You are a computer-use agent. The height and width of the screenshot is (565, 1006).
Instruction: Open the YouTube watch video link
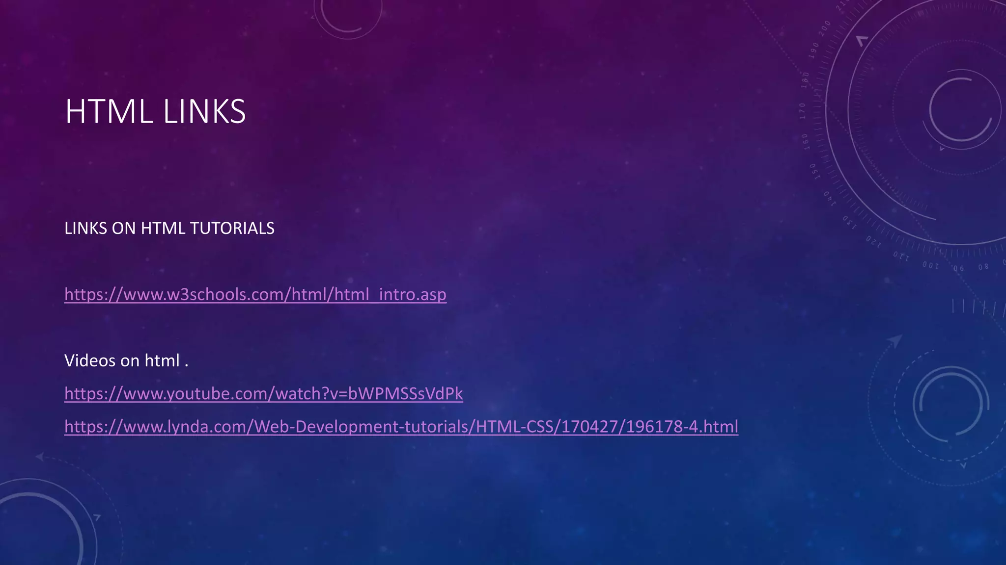click(264, 393)
